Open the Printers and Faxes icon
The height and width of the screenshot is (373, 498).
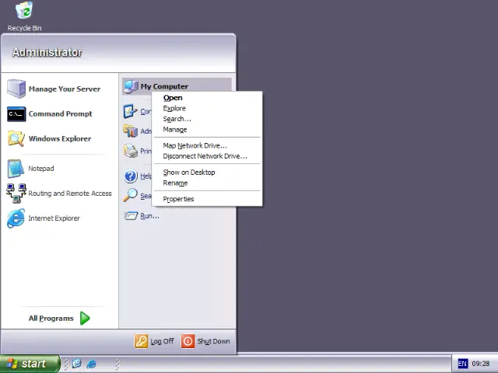pos(131,151)
